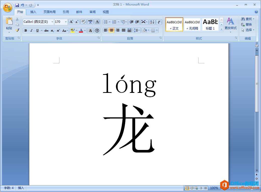Enable left paragraph alignment
This screenshot has width=261, height=192.
[106, 31]
